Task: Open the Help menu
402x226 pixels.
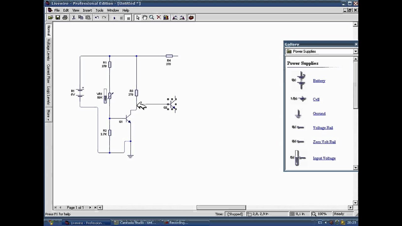Action: click(x=126, y=10)
